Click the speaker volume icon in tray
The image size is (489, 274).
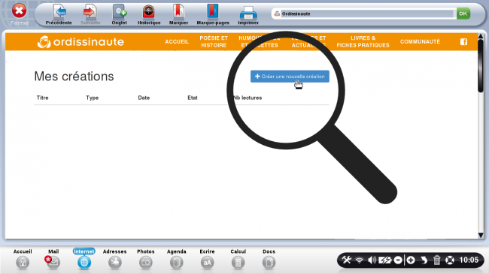click(372, 260)
